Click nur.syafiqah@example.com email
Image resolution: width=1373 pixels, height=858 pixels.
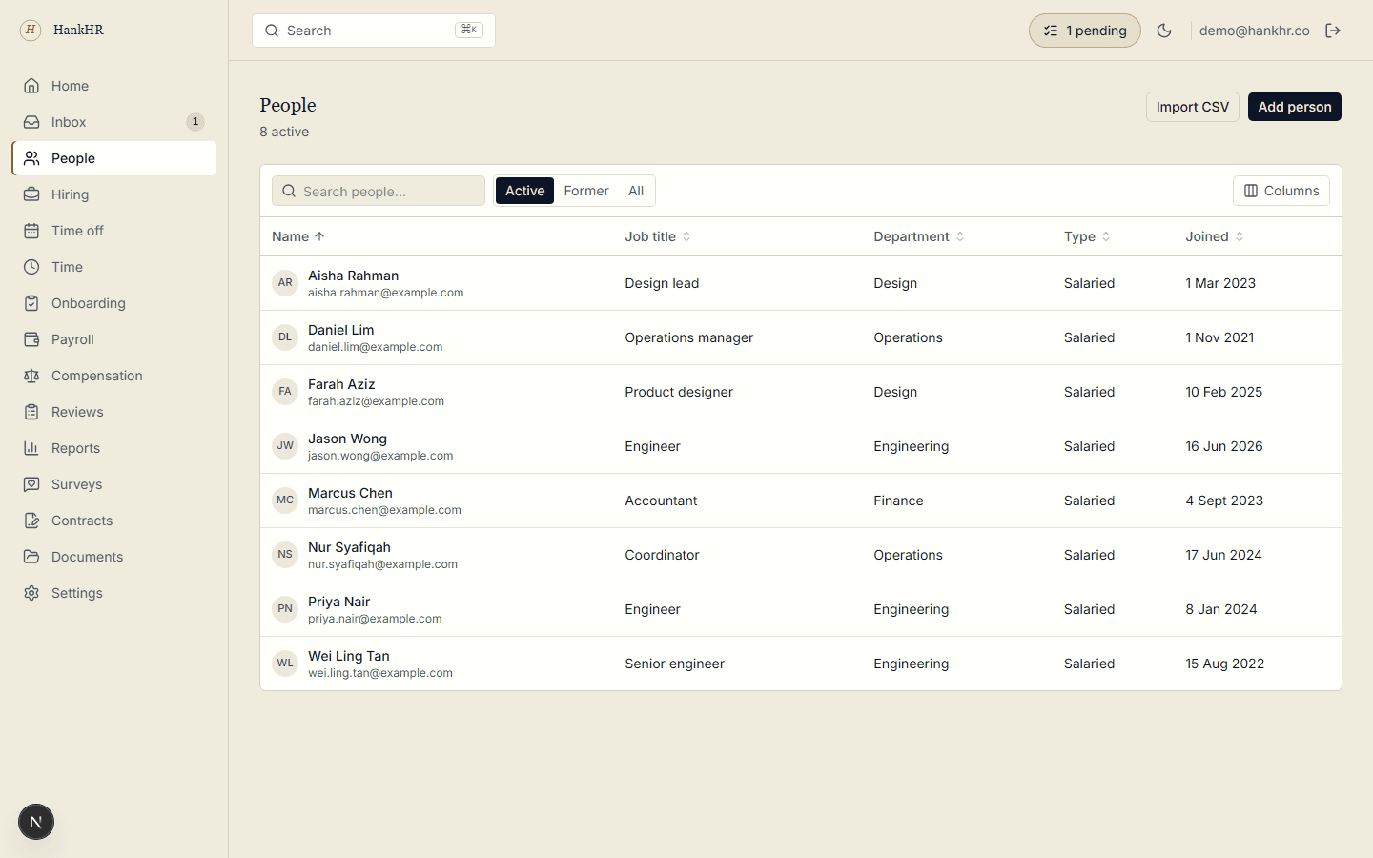click(382, 564)
